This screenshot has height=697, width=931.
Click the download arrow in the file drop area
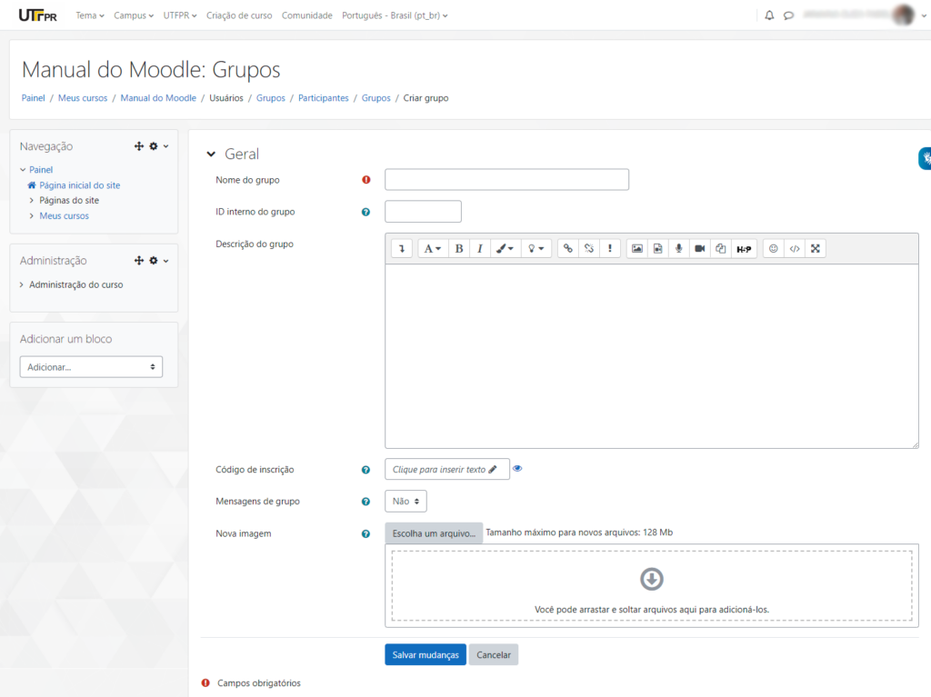(x=651, y=579)
